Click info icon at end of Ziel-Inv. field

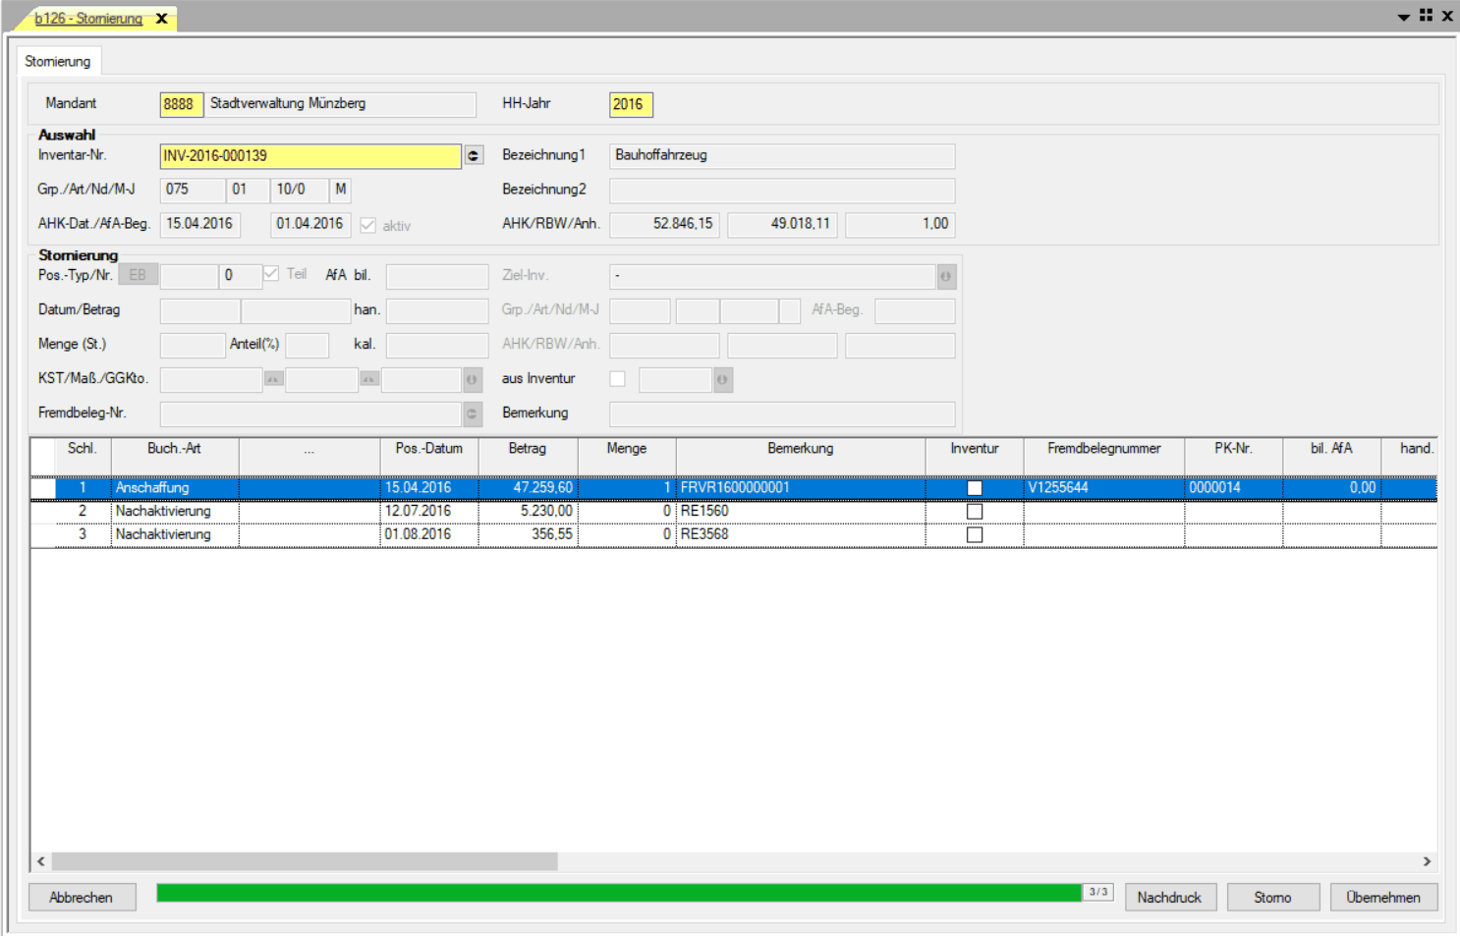click(946, 277)
